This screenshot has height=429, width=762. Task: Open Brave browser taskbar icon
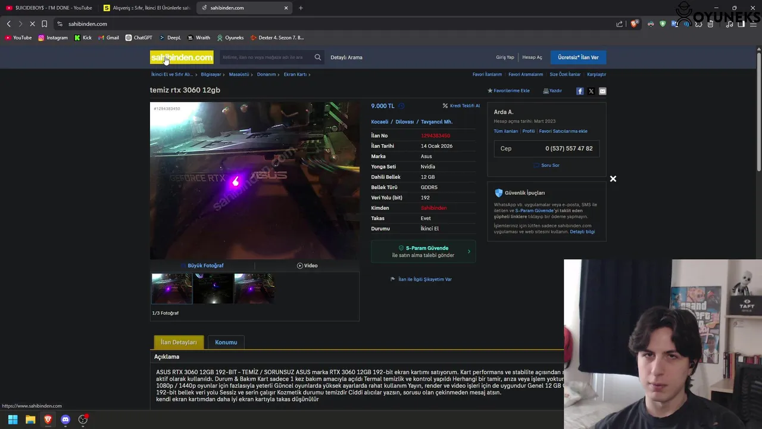click(48, 419)
